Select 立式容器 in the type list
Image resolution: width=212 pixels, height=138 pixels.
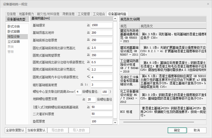click(14, 42)
